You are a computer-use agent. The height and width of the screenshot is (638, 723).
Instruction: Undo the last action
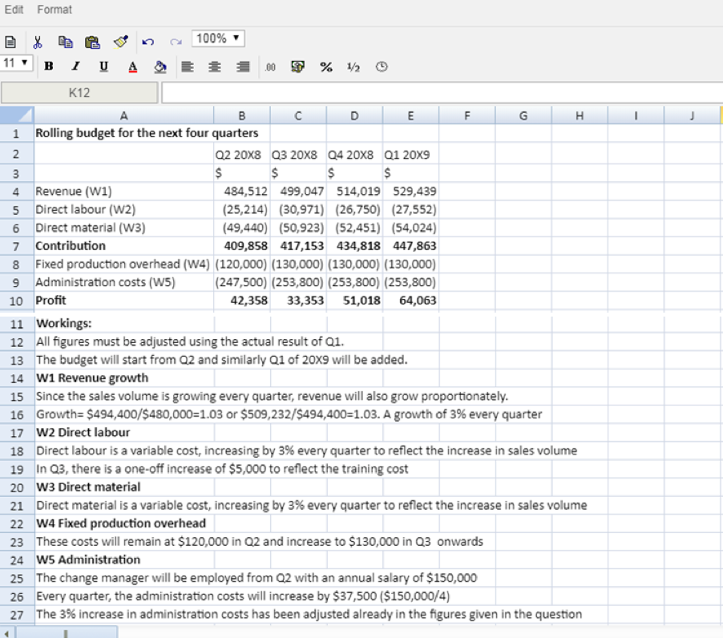[x=147, y=40]
